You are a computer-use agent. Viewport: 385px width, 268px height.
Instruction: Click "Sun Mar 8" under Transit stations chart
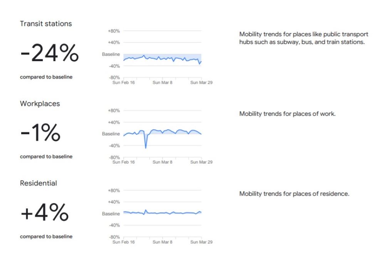[162, 82]
